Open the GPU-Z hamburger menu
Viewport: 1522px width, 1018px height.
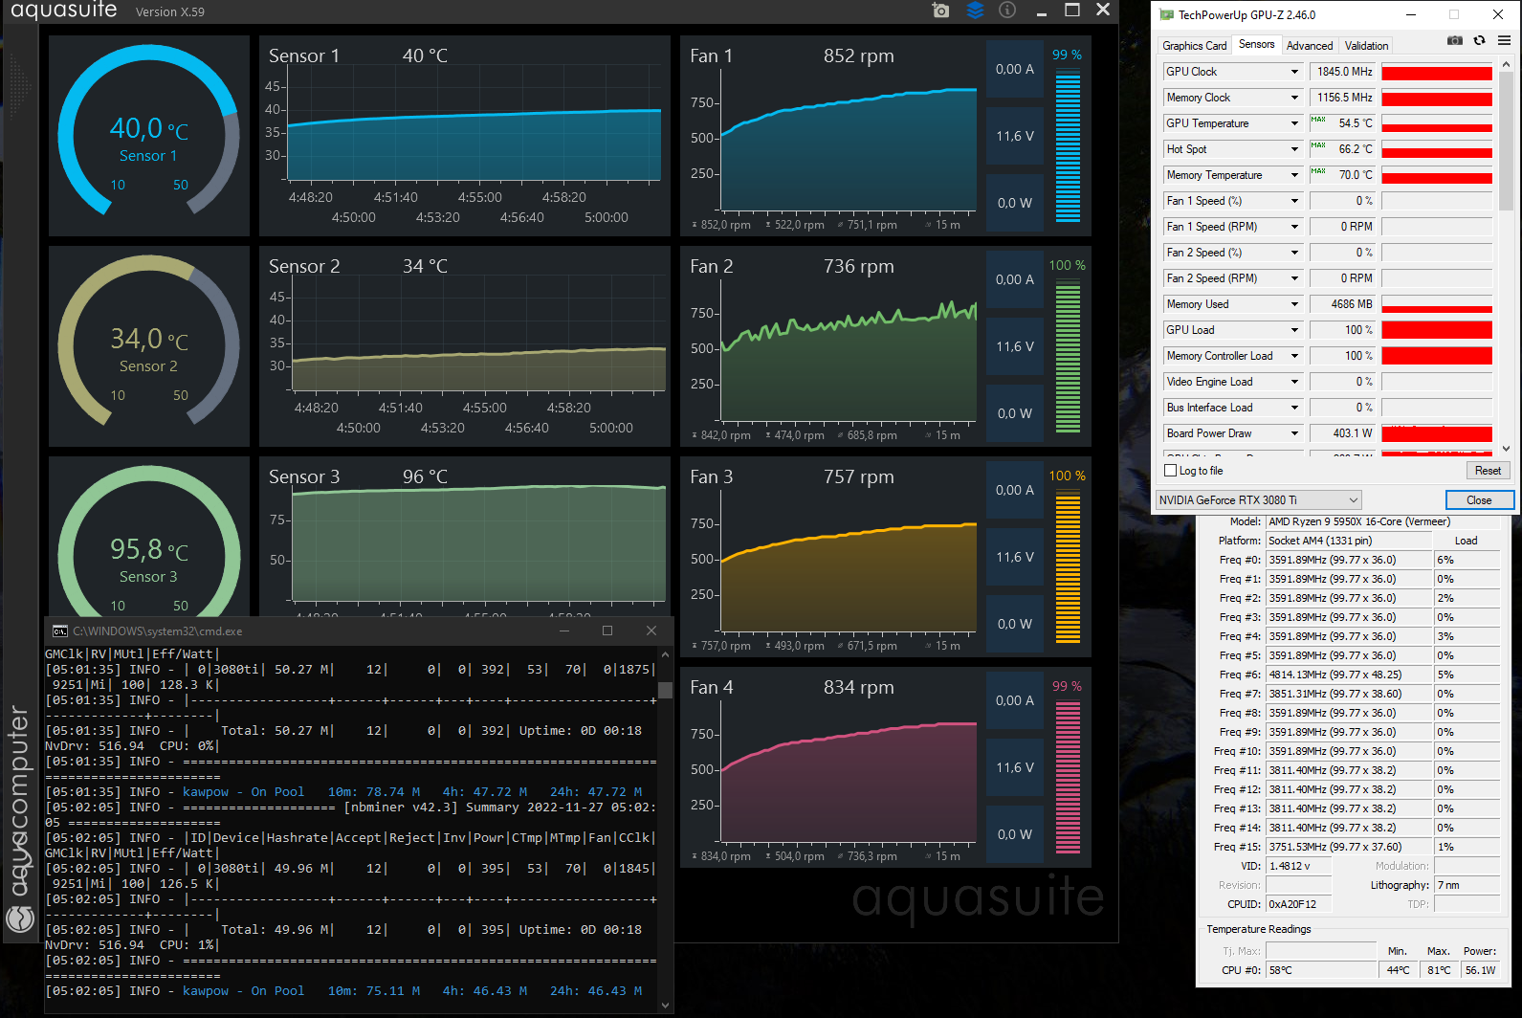click(1504, 40)
